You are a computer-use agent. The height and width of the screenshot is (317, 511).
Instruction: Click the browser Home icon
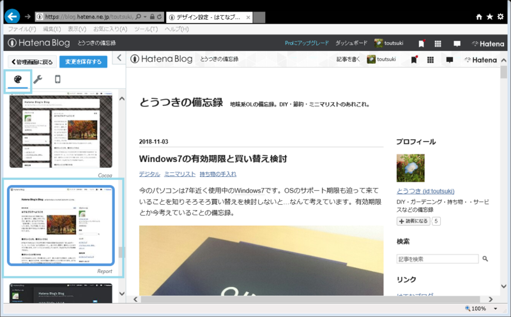coord(478,17)
